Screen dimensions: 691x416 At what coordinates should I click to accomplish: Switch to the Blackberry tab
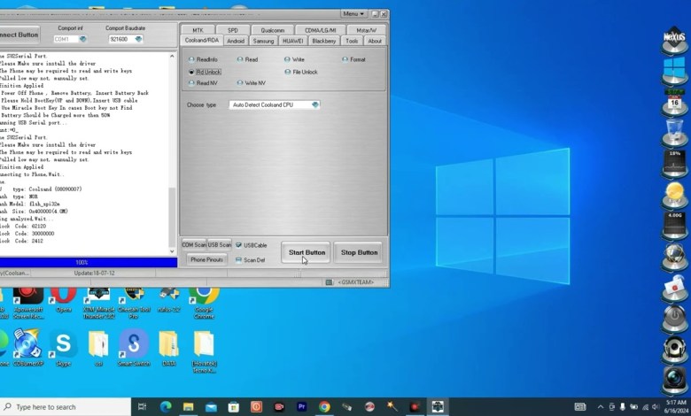point(324,41)
